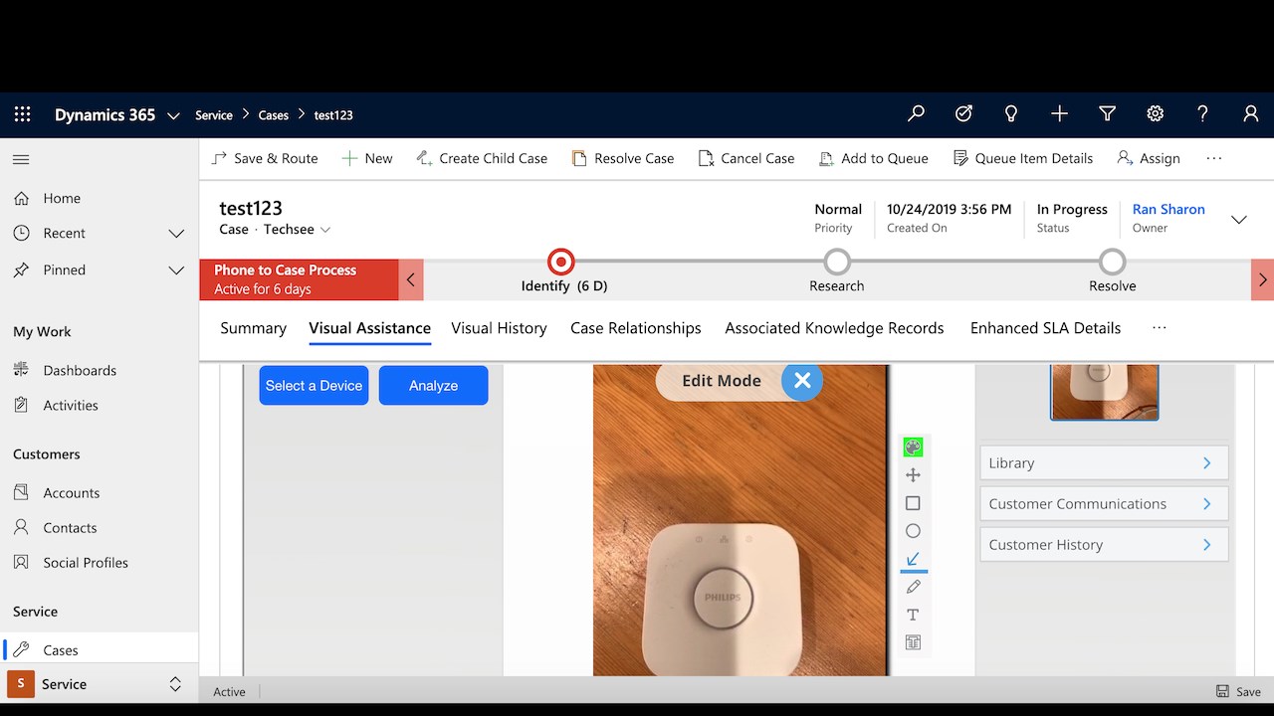Image resolution: width=1274 pixels, height=716 pixels.
Task: Open the task flow target icon
Action: point(963,114)
